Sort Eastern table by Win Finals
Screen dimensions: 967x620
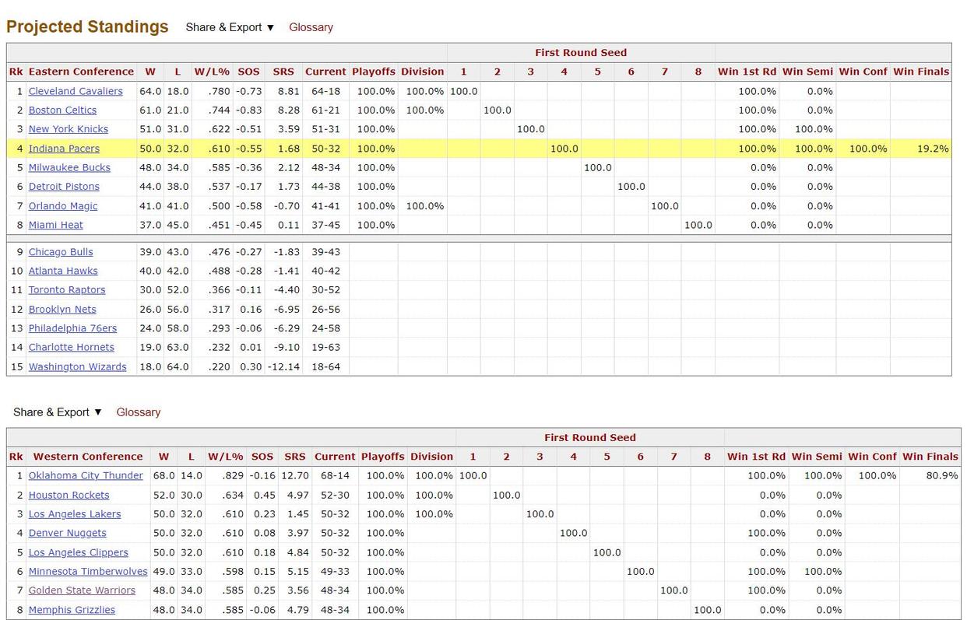point(921,72)
